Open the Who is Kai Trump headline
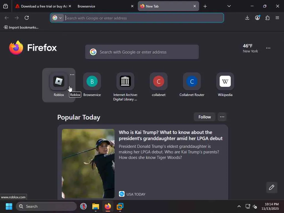Viewport: 284px width, 213px height. click(171, 135)
